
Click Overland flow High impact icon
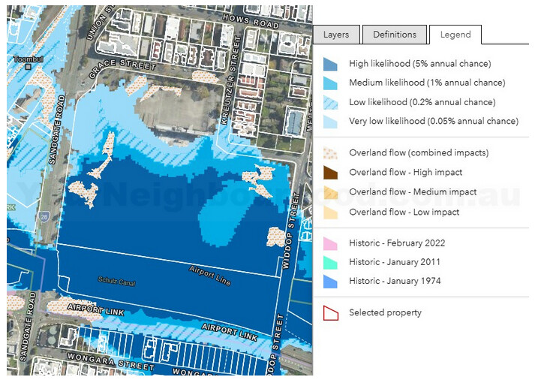330,173
